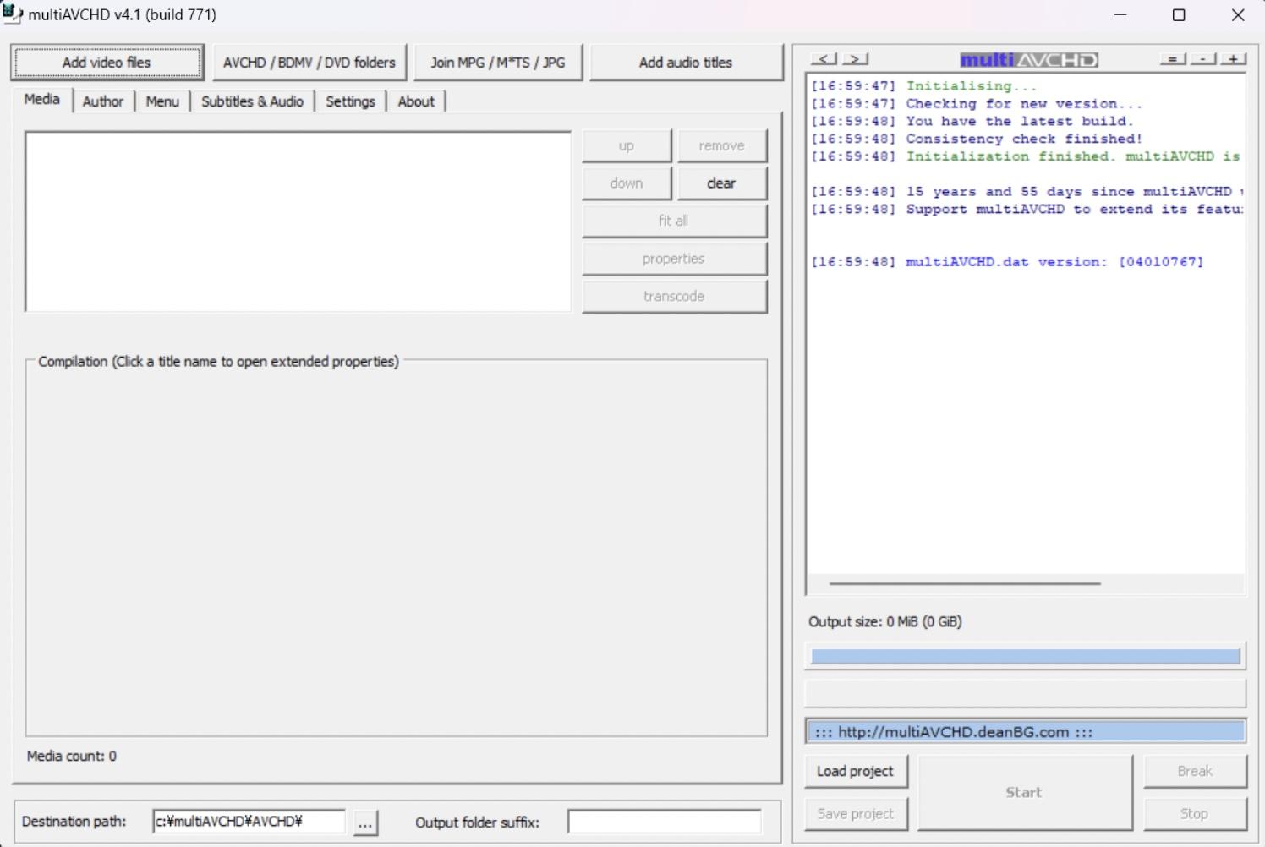Image resolution: width=1265 pixels, height=847 pixels.
Task: Click the 'Initialization finished' log line
Action: click(x=1026, y=156)
